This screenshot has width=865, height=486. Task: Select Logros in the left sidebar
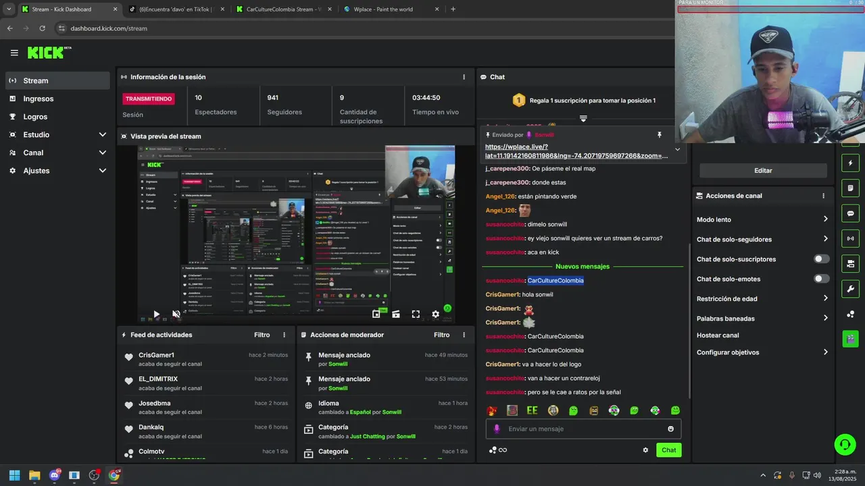[57, 117]
